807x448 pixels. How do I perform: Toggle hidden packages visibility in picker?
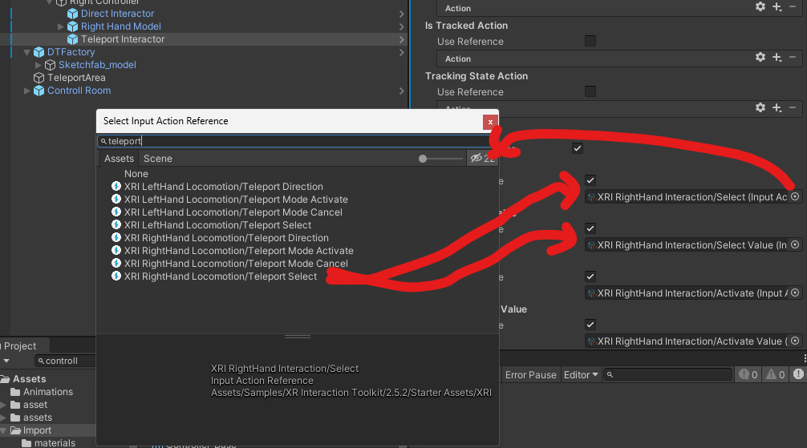click(x=482, y=159)
